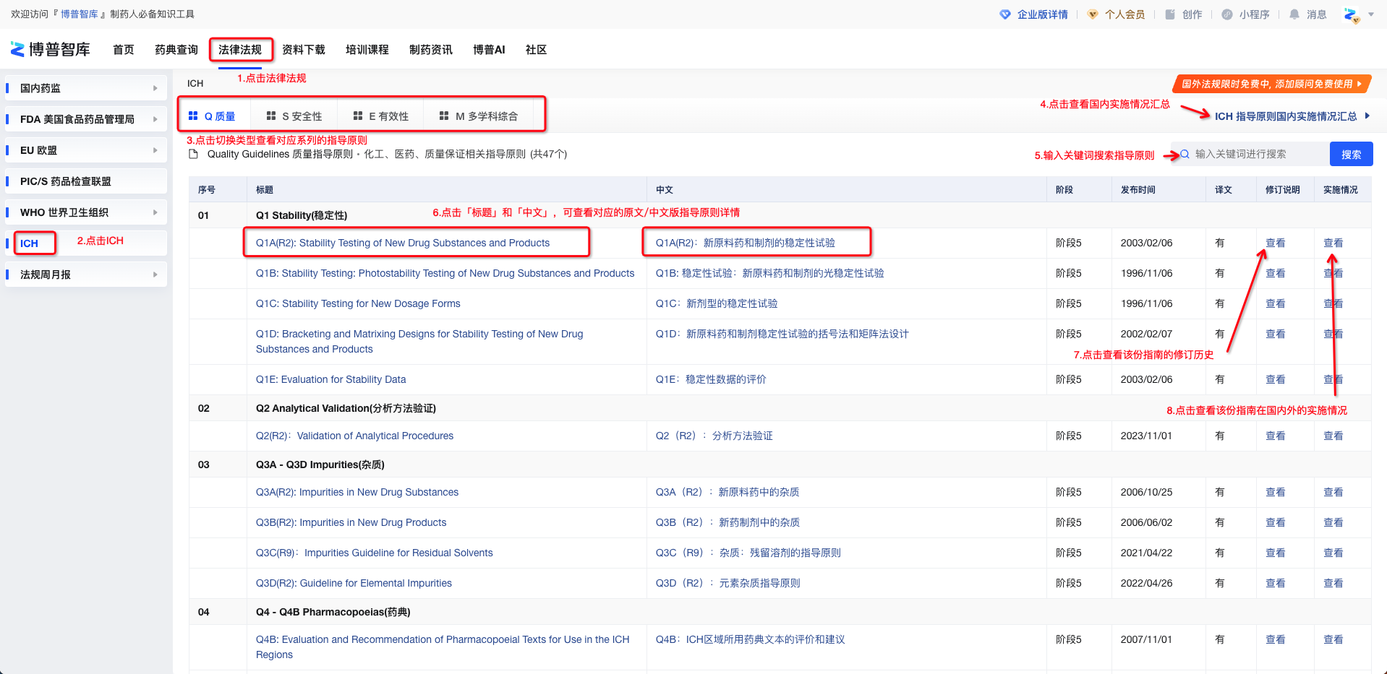The image size is (1387, 674).
Task: Open the 社区 menu
Action: pos(536,49)
